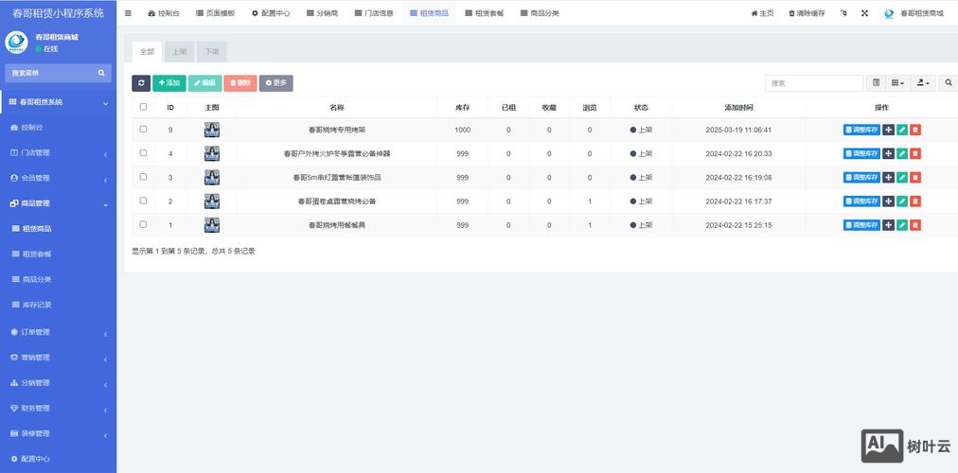Check the select-all checkbox in table header
Image resolution: width=958 pixels, height=473 pixels.
143,106
